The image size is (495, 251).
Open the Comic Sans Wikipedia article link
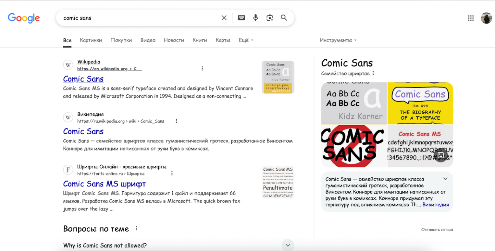pos(83,79)
